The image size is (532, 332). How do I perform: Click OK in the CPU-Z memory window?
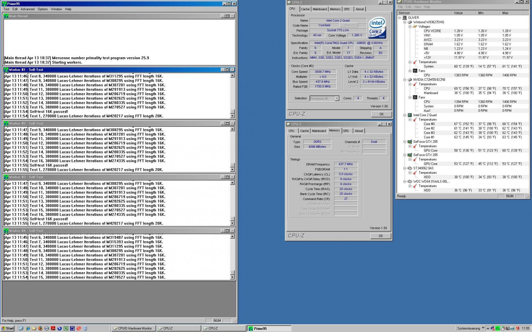click(x=381, y=236)
